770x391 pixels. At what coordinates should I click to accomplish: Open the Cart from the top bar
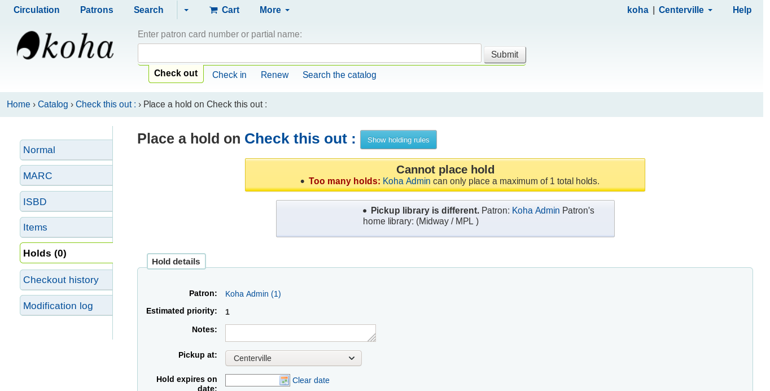224,10
